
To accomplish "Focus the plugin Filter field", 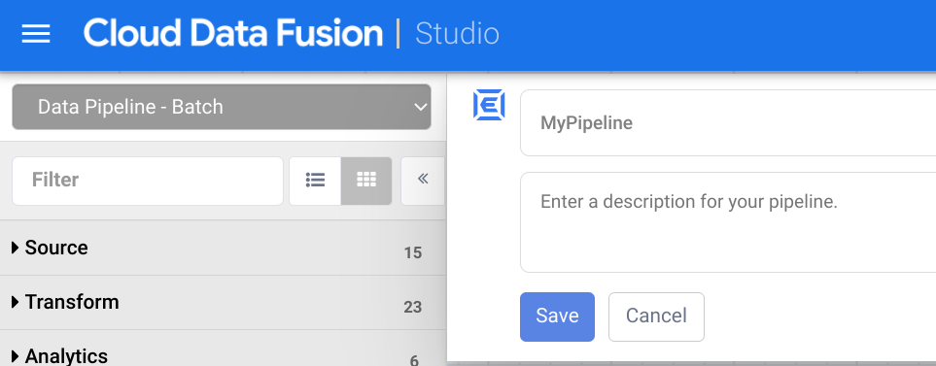I will [148, 181].
